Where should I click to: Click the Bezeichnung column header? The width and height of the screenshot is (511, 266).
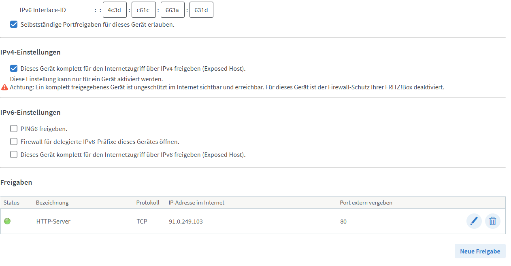tap(52, 203)
